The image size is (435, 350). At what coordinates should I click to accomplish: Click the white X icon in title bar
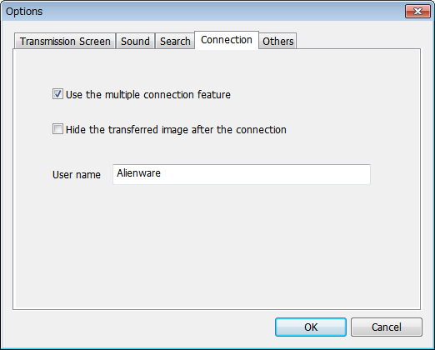coord(417,12)
